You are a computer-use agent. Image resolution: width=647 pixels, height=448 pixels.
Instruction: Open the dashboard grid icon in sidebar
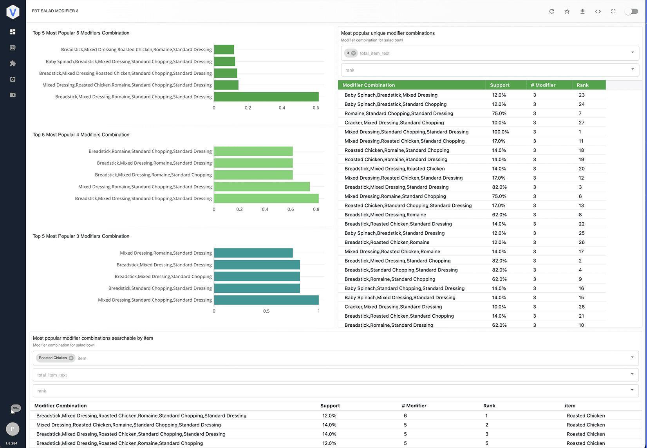click(x=13, y=32)
